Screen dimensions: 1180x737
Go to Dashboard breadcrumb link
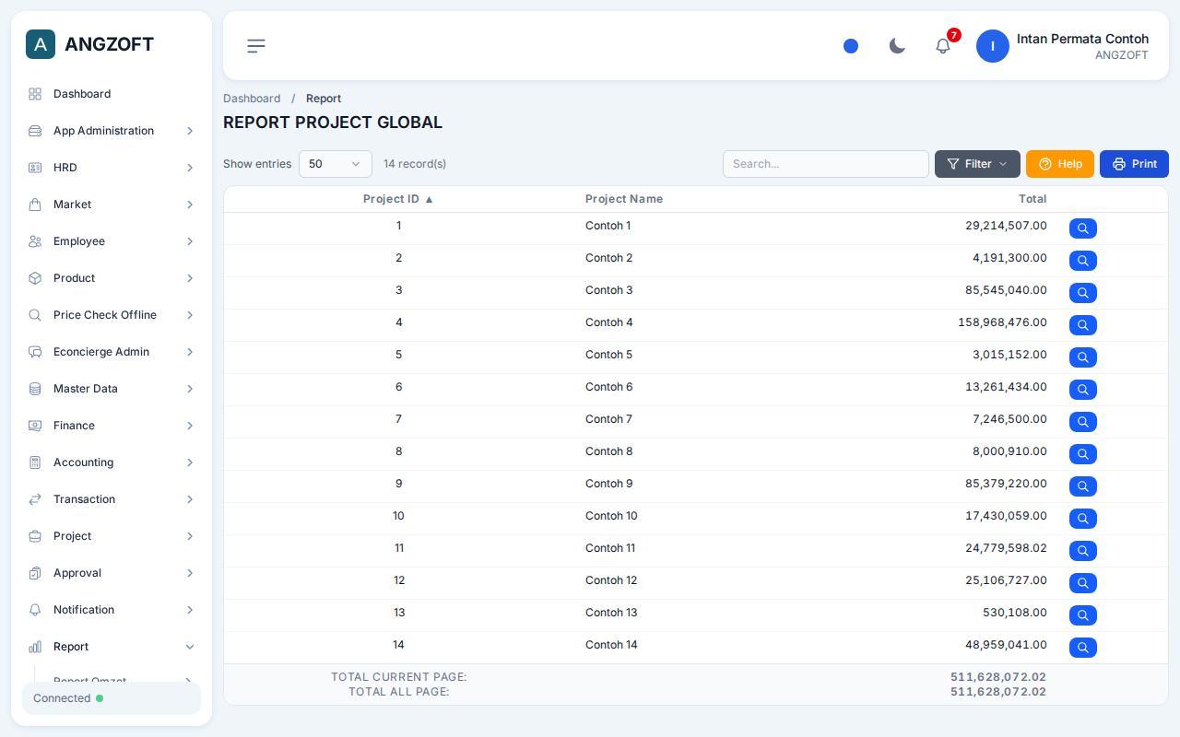[x=252, y=99]
